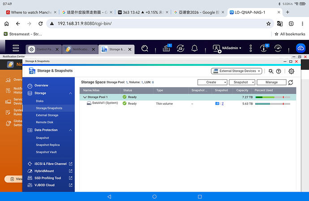Screen dimensions: 309x201
Task: Sort by Name/Alias column header
Action: coord(91,90)
